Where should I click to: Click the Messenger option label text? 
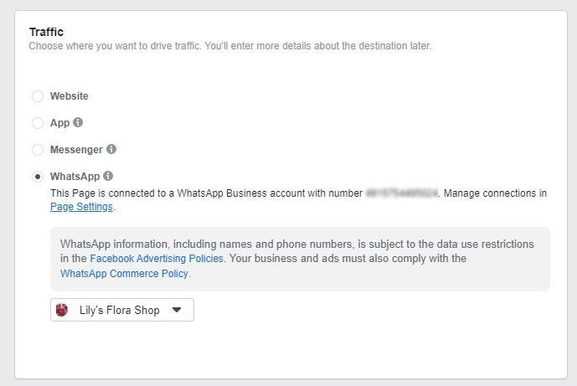click(x=76, y=150)
